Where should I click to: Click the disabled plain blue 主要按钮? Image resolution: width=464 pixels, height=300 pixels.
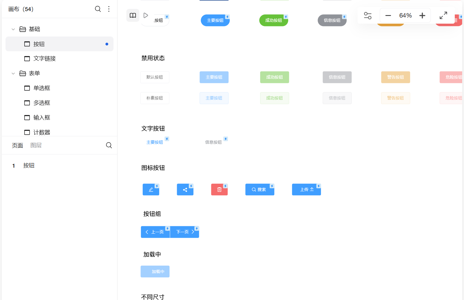click(x=214, y=98)
